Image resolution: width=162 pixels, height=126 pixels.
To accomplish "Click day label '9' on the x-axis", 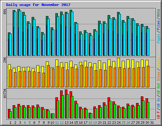I will pos(48,123).
